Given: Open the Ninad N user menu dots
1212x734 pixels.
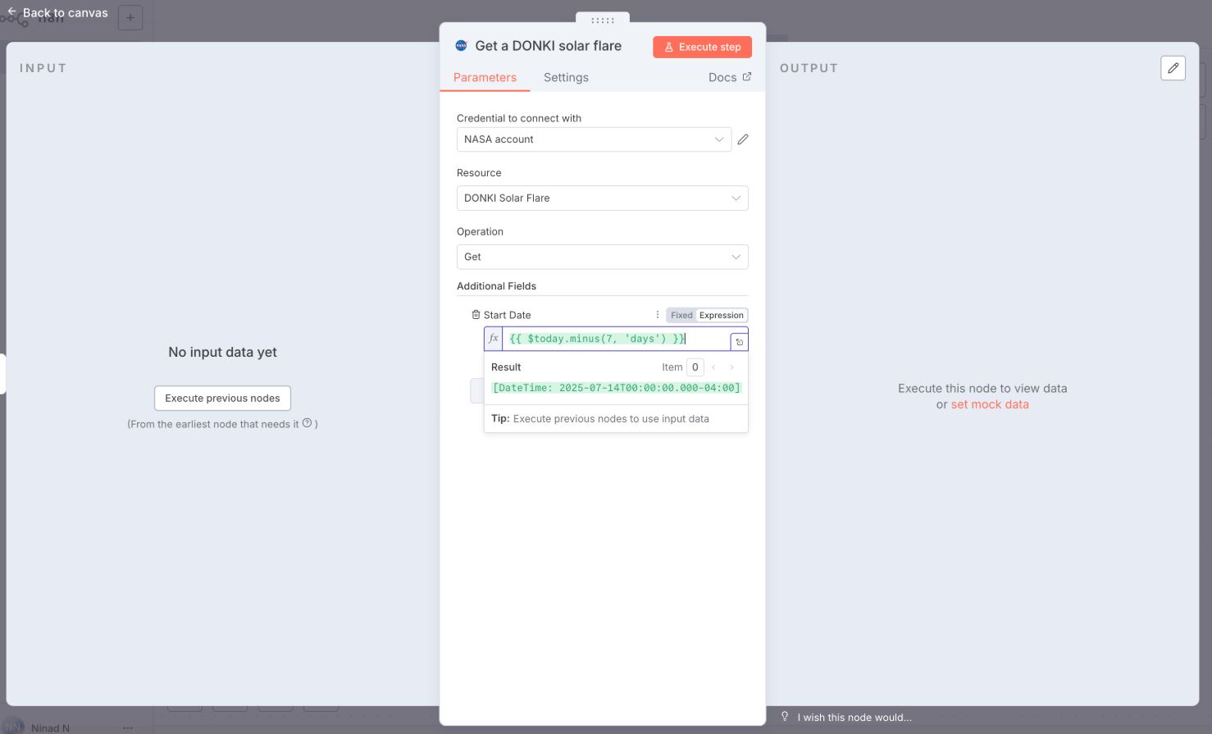Looking at the screenshot, I should pyautogui.click(x=128, y=727).
